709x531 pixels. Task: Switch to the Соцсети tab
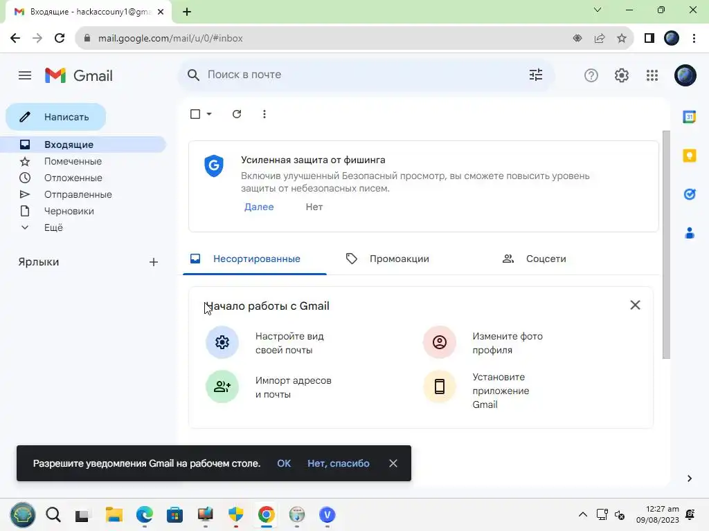(546, 259)
